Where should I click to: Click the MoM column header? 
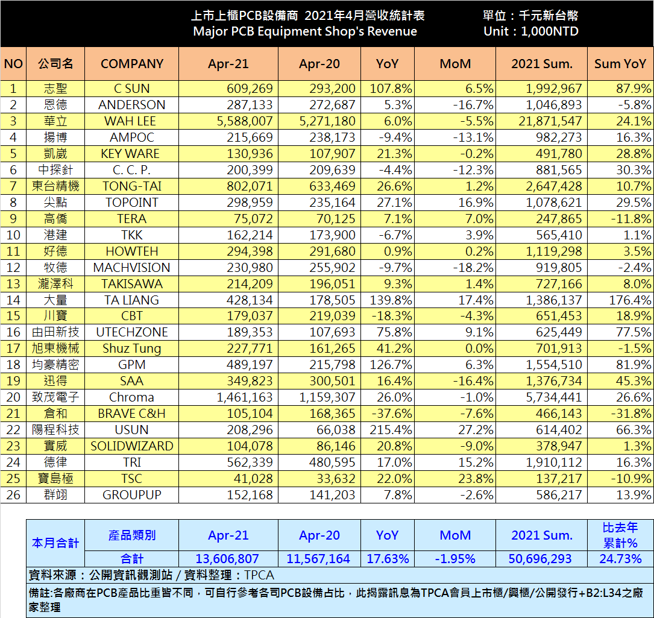pos(455,63)
